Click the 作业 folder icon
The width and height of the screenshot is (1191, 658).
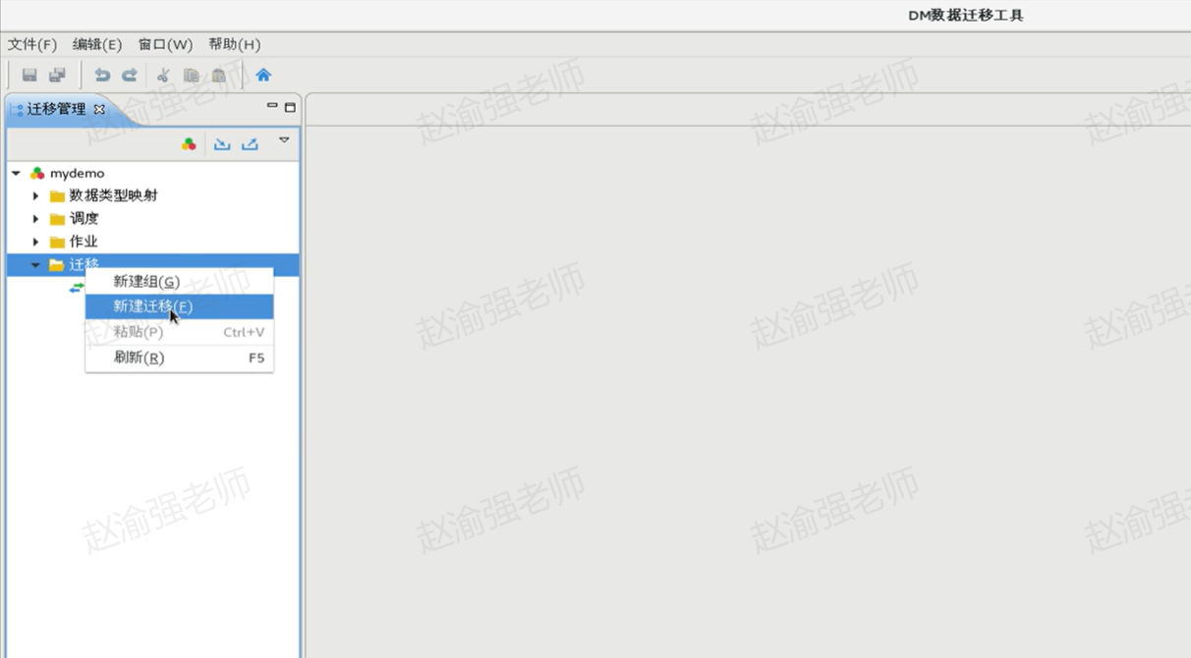point(57,242)
